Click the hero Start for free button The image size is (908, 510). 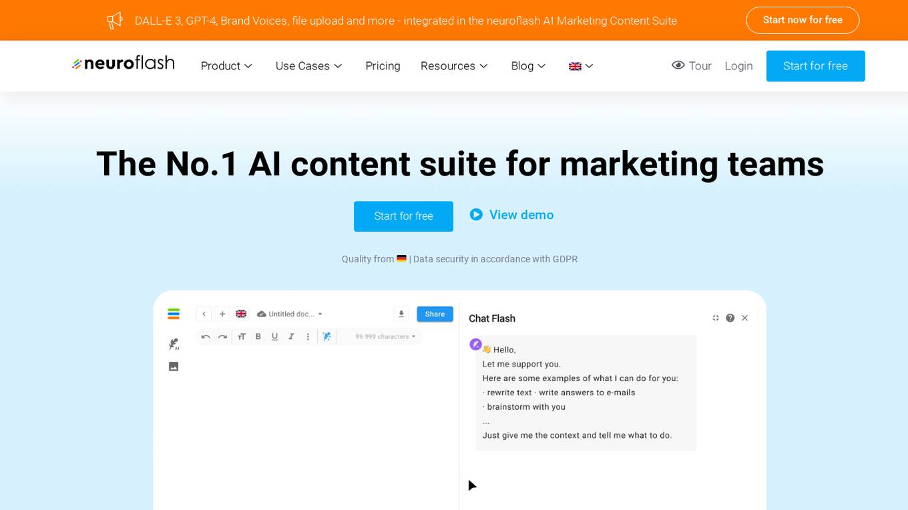pos(403,216)
